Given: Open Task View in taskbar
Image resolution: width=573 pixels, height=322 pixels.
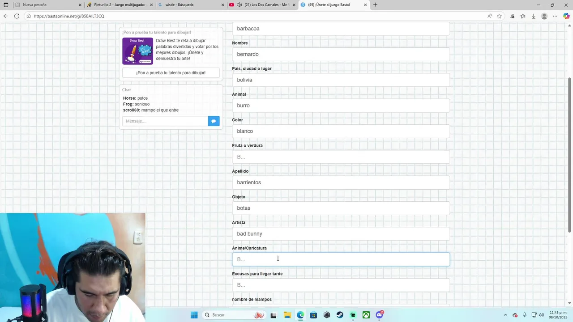Looking at the screenshot, I should (x=274, y=315).
